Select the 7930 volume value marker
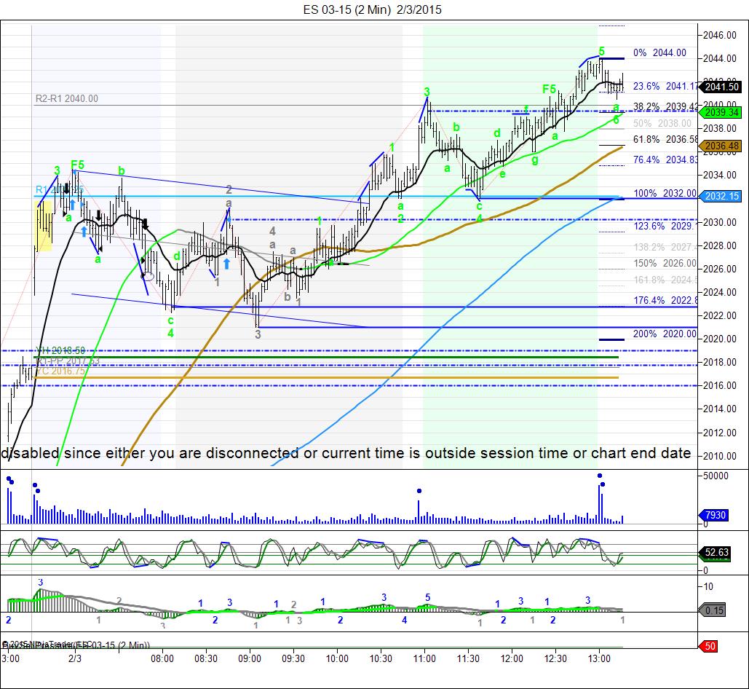 [715, 515]
